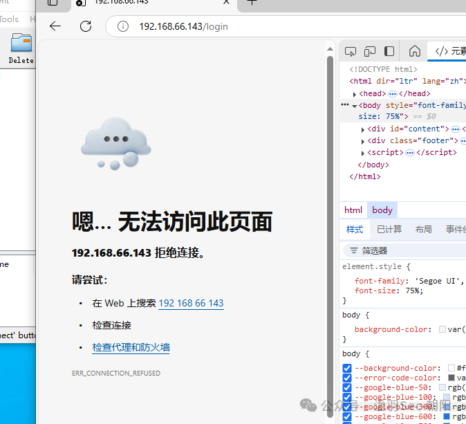Select the html breadcrumb

point(353,210)
